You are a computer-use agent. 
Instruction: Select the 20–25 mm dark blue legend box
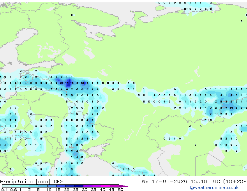pyautogui.click(x=70, y=186)
